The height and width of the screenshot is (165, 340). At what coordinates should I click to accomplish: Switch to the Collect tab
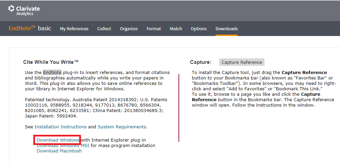[x=104, y=29]
